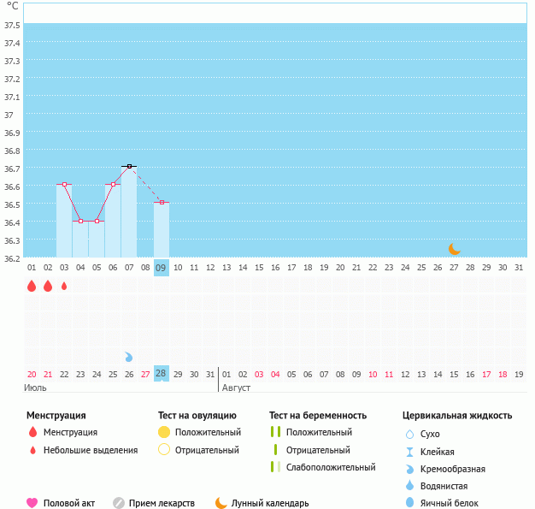Click the empty Отрицательный ovulation circle icon

point(164,450)
